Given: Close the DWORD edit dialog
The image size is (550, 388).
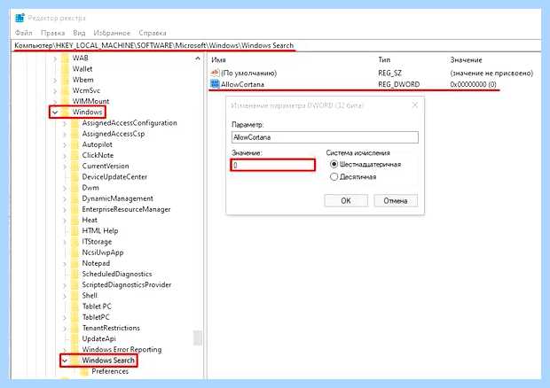Looking at the screenshot, I should pos(415,105).
